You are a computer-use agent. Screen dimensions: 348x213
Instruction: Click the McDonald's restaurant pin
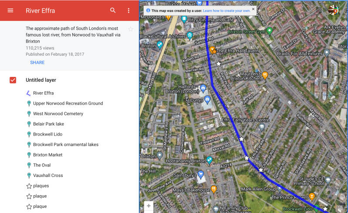[x=168, y=17]
